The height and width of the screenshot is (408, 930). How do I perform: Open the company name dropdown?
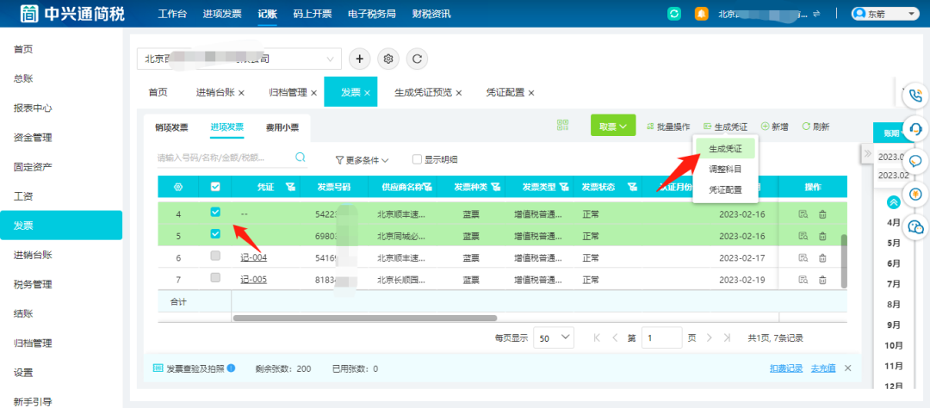239,59
